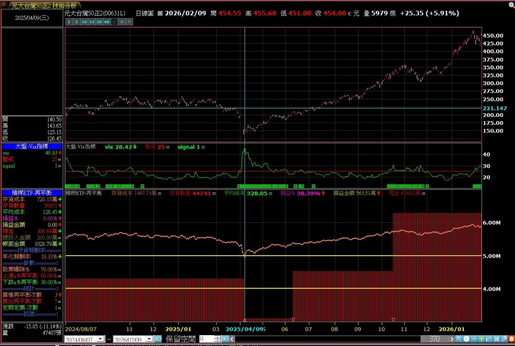Open the end date 2026/02/09 dropdown
The height and width of the screenshot is (346, 515).
pyautogui.click(x=150, y=339)
